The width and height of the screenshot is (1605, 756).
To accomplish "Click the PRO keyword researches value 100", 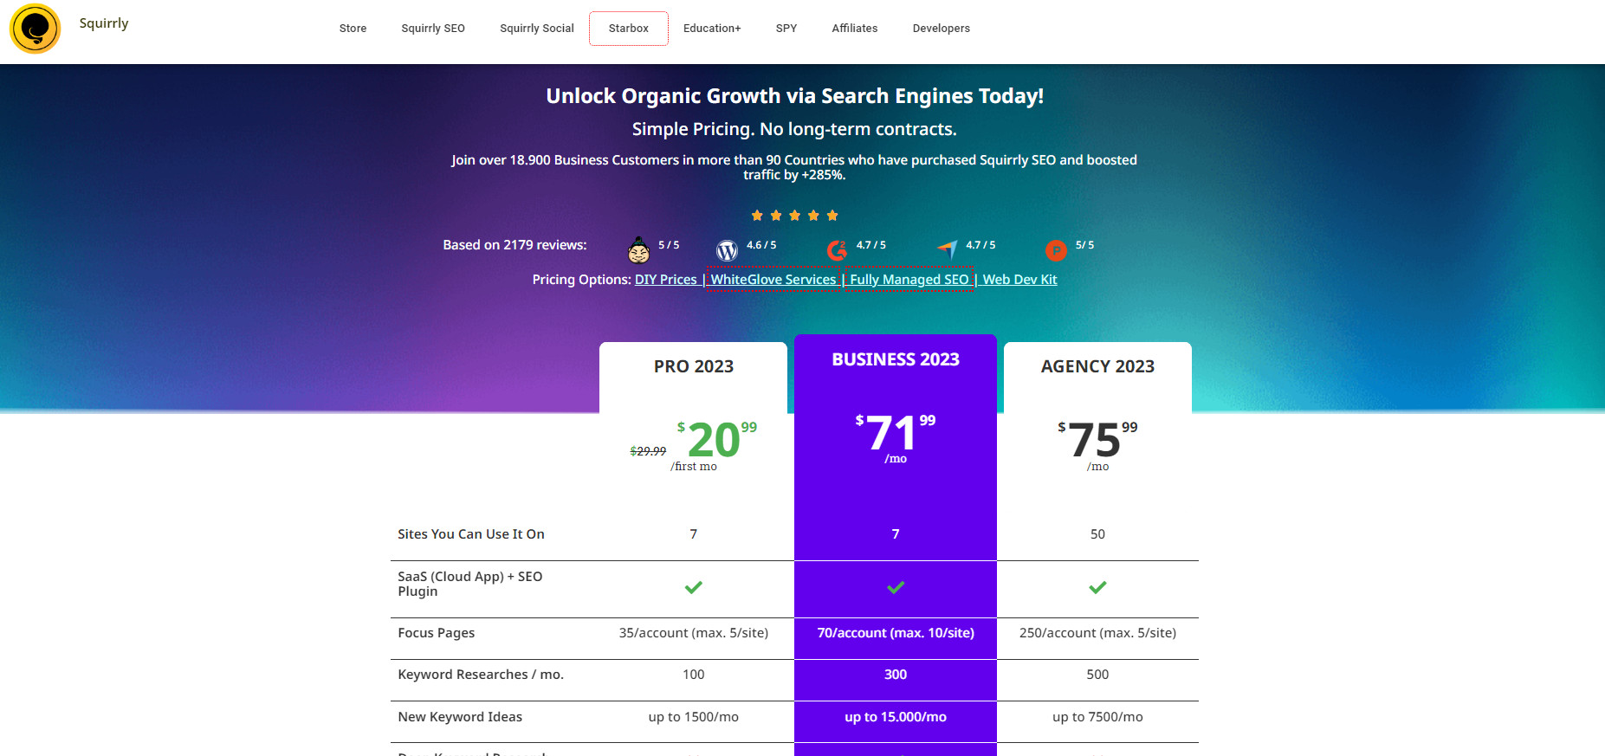I will (694, 675).
